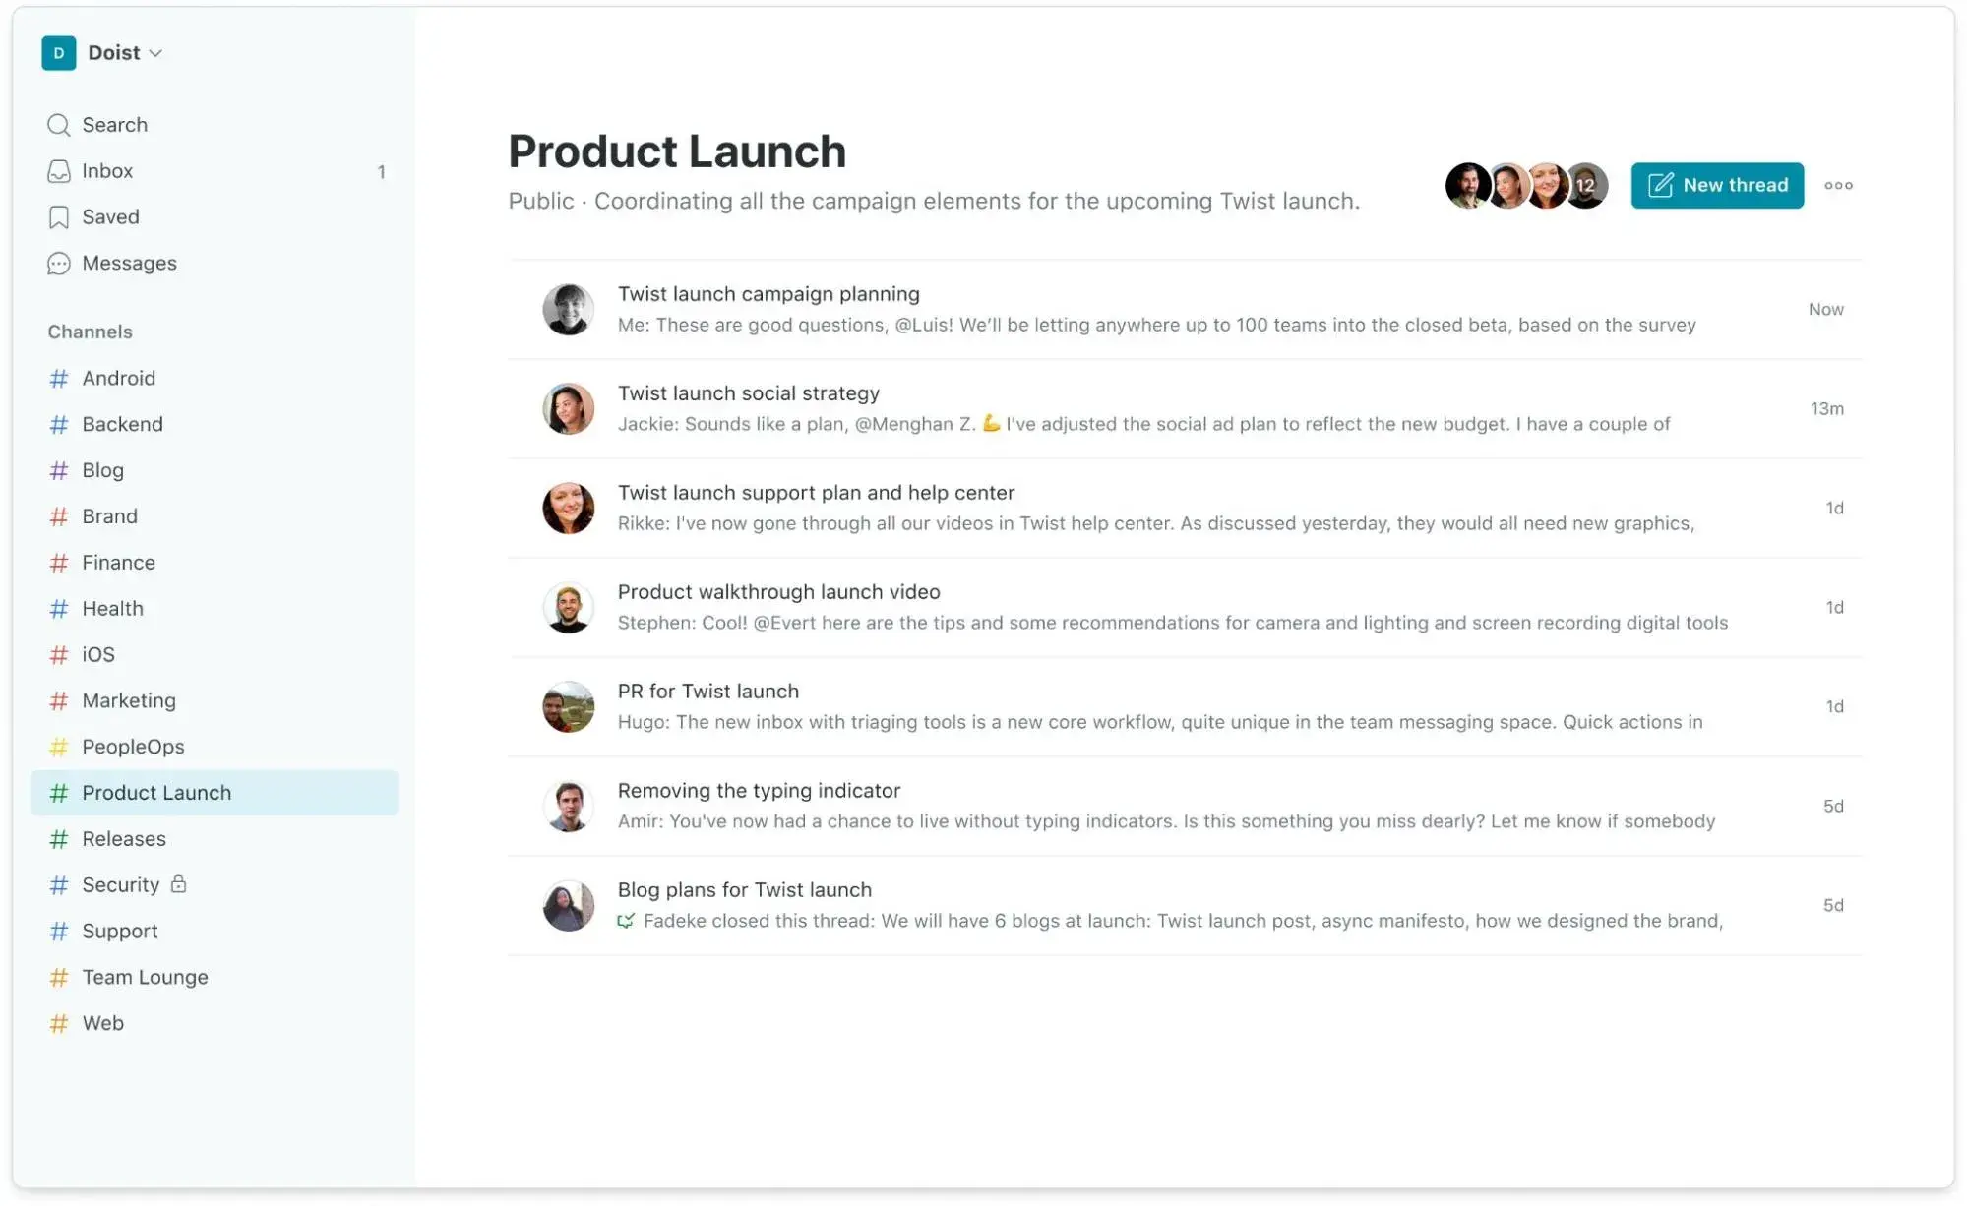Select the Search icon in the sidebar
The height and width of the screenshot is (1206, 1967).
[59, 125]
